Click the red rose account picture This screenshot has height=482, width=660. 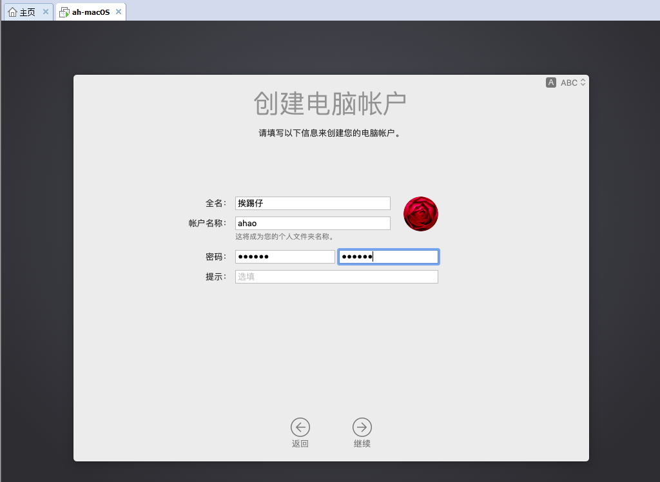421,214
